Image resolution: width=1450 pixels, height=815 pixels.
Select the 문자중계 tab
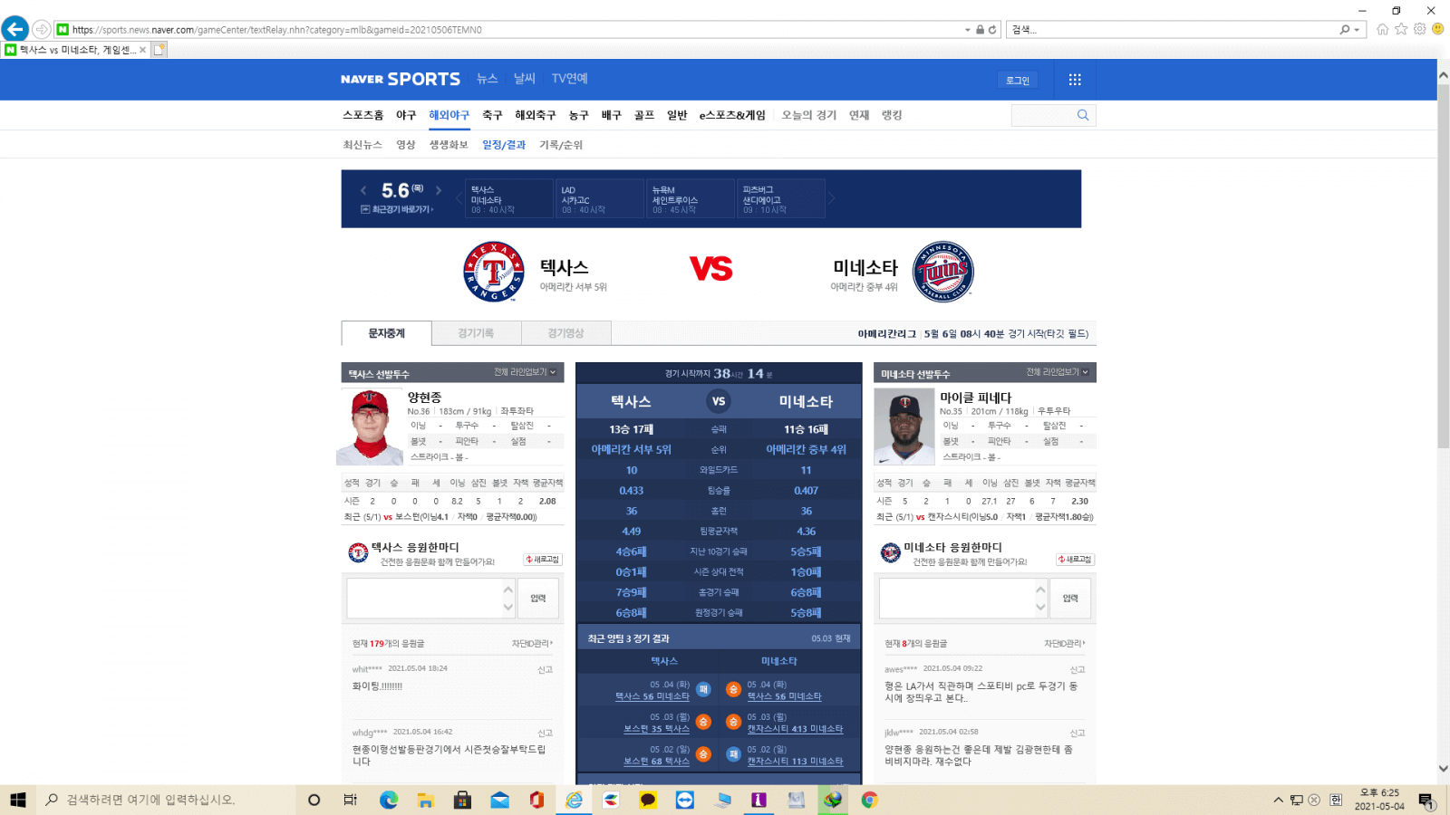[387, 333]
